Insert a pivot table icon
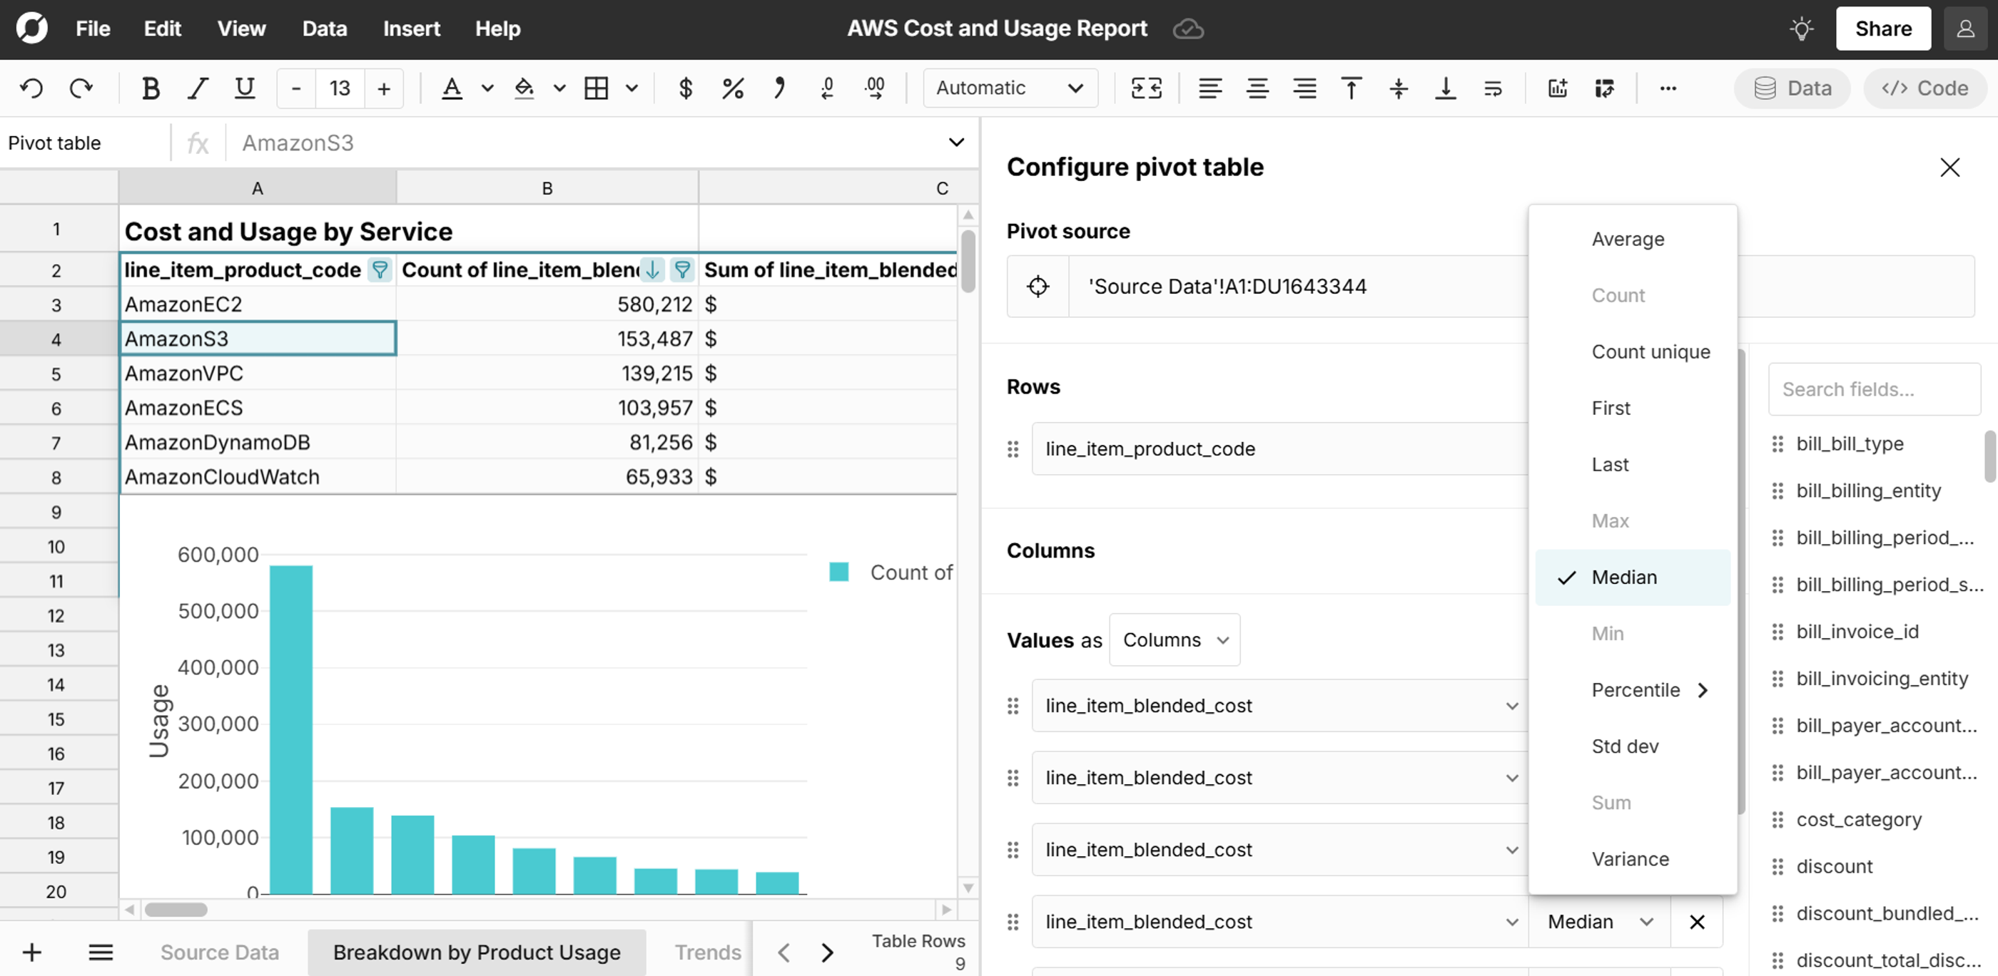The image size is (1998, 976). (1605, 88)
